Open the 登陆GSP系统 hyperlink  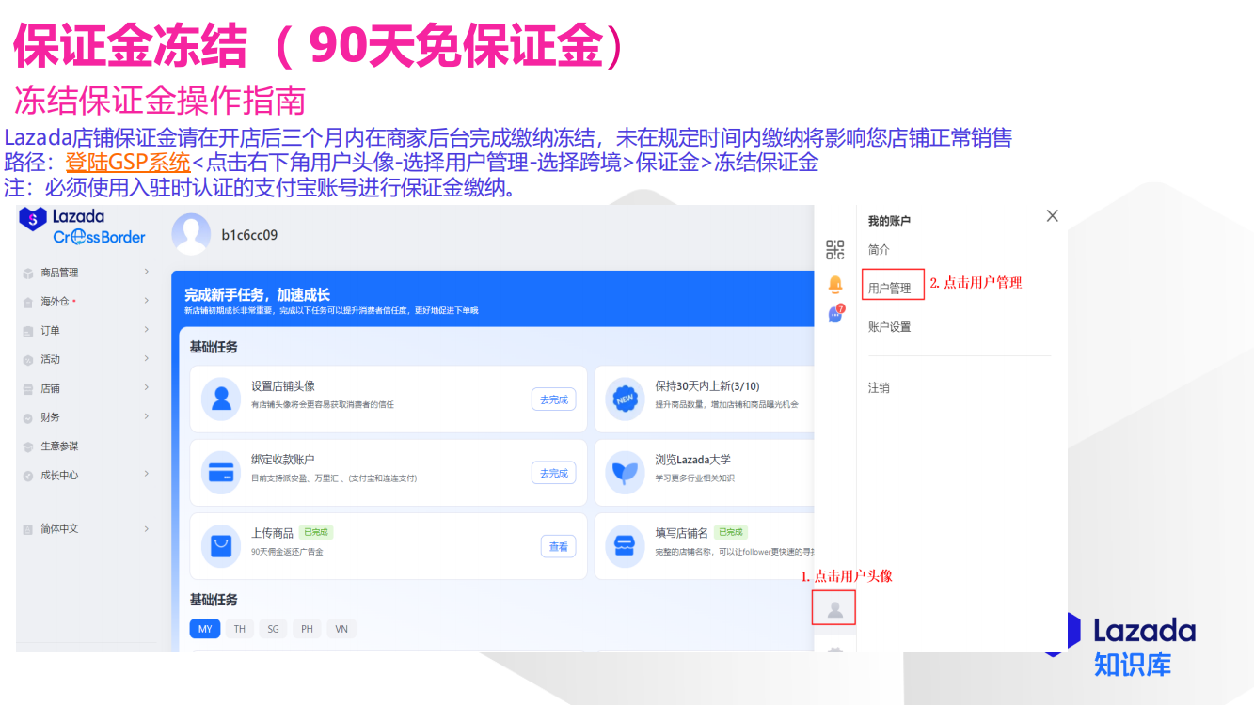point(128,162)
